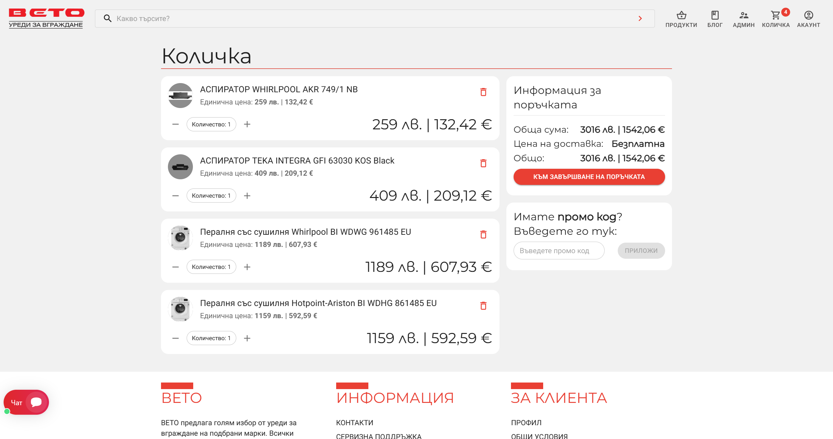
Task: Click the search magnifier icon
Action: pyautogui.click(x=107, y=18)
